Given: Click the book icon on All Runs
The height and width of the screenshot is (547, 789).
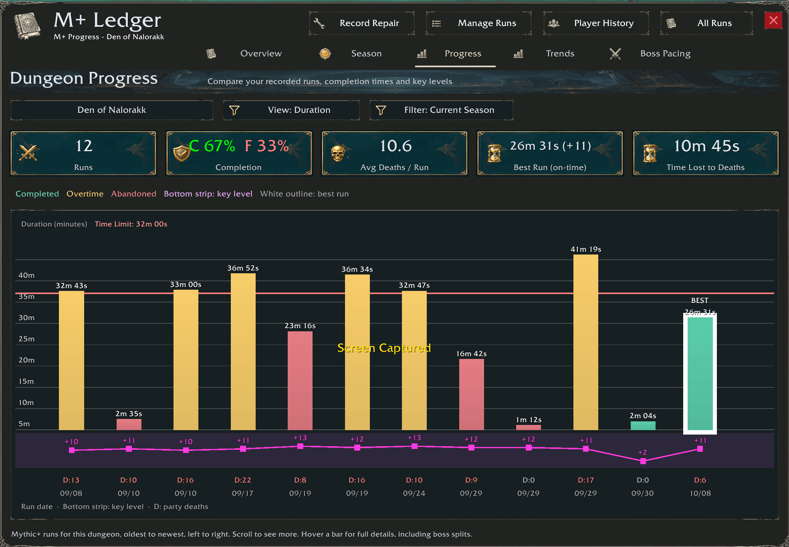Looking at the screenshot, I should (671, 23).
